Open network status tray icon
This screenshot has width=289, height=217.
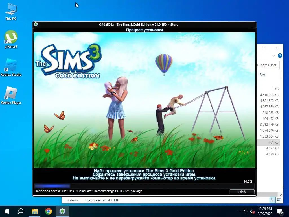click(x=246, y=211)
